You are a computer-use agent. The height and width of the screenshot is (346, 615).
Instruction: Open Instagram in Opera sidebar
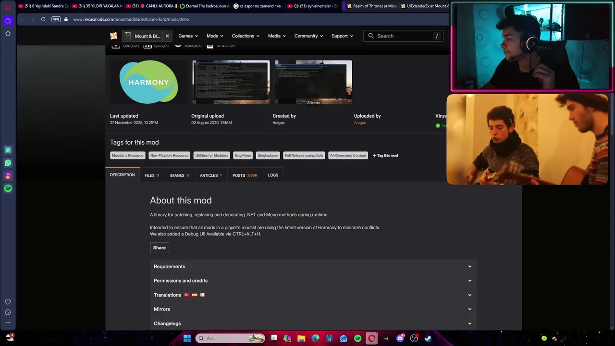[x=8, y=176]
